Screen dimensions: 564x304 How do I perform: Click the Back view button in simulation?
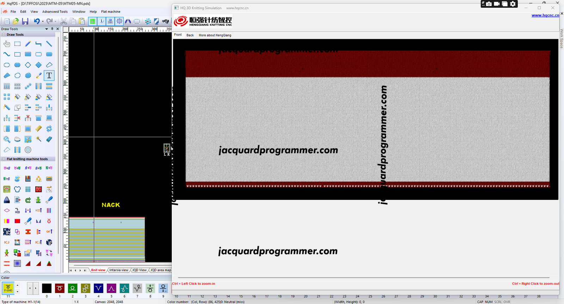[190, 35]
